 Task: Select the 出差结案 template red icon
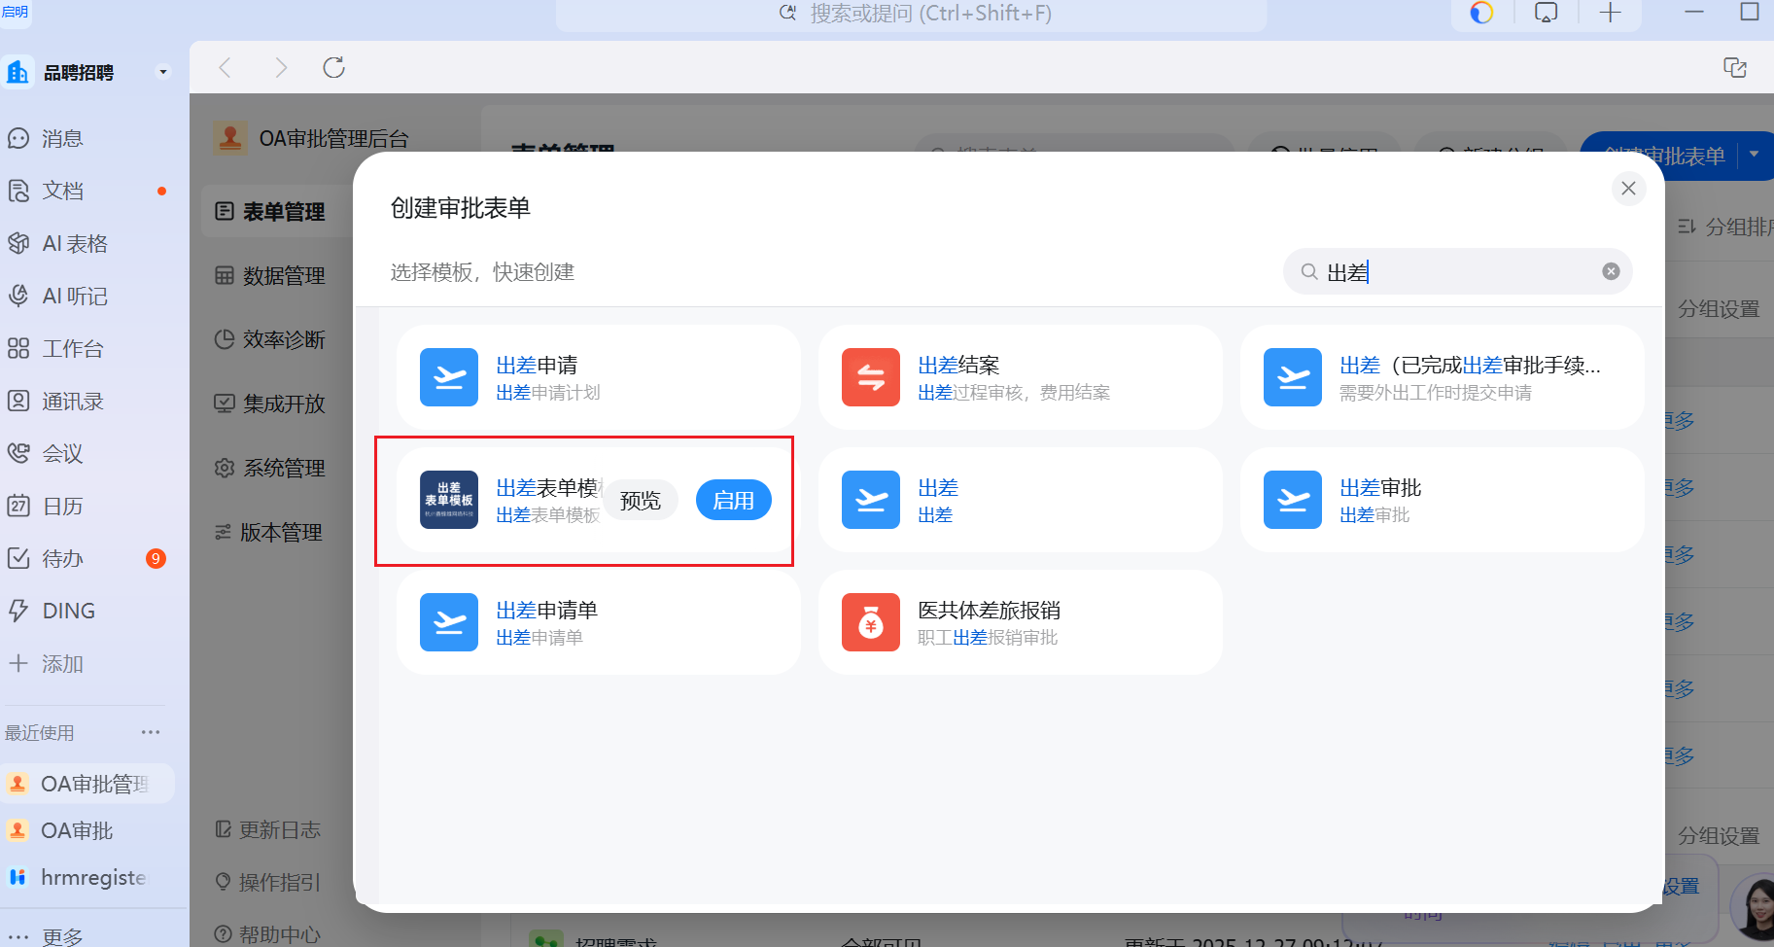(x=870, y=377)
